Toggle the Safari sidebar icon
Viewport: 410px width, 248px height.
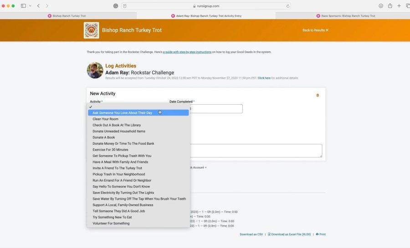[x=23, y=6]
